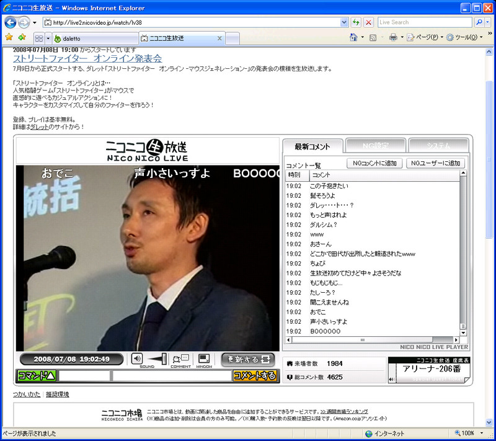Refresh the page with the green refresh icon
The height and width of the screenshot is (441, 496).
356,22
